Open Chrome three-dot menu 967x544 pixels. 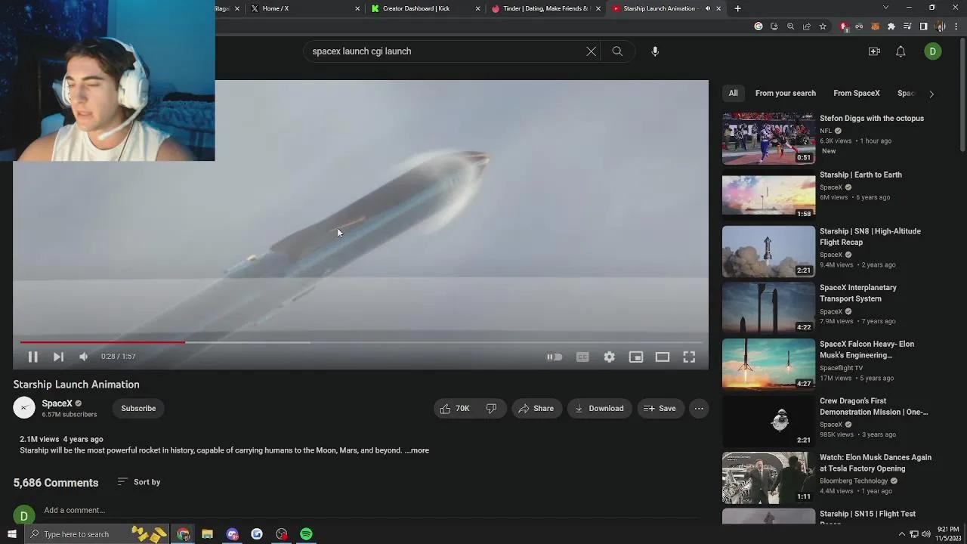click(x=957, y=26)
